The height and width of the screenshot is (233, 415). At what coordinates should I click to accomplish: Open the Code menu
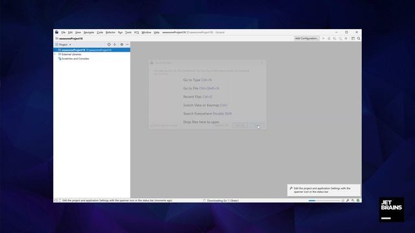100,32
